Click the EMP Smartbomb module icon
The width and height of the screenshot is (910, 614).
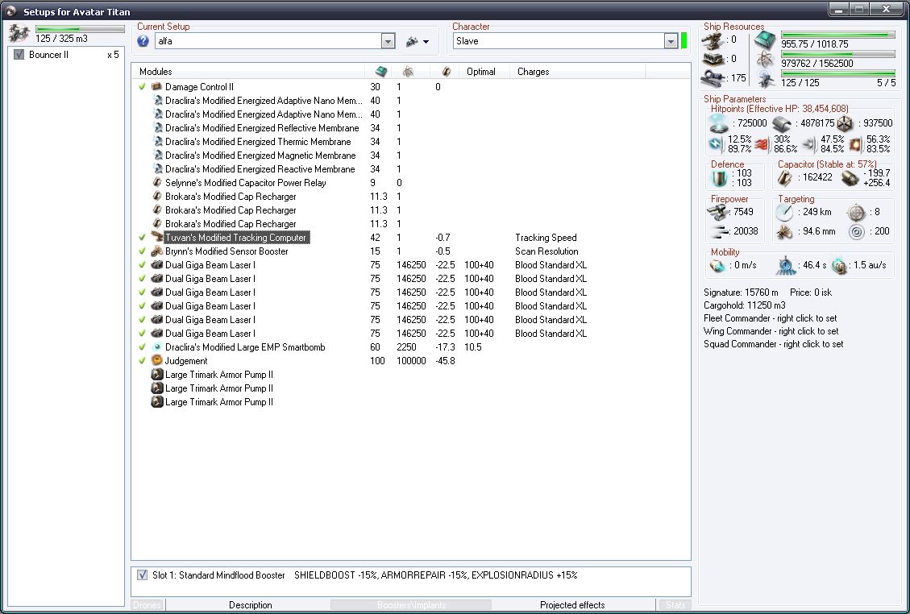pyautogui.click(x=156, y=347)
